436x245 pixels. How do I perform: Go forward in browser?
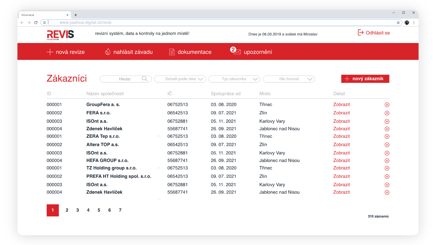pos(29,23)
